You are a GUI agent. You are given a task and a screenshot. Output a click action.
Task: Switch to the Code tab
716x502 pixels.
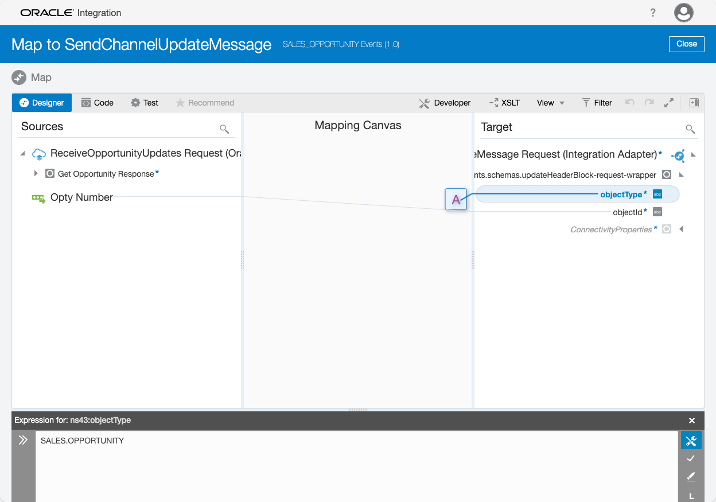[97, 103]
